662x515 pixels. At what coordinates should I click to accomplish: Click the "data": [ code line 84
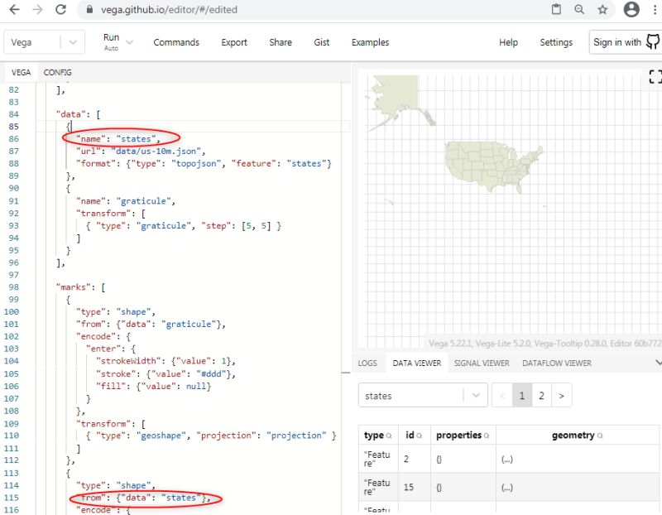click(x=78, y=114)
